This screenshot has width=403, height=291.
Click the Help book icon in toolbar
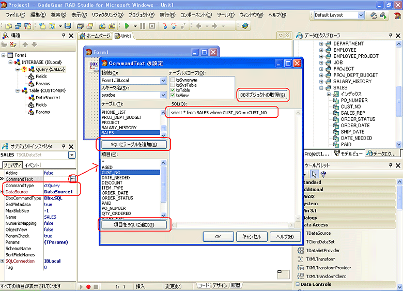click(x=245, y=26)
